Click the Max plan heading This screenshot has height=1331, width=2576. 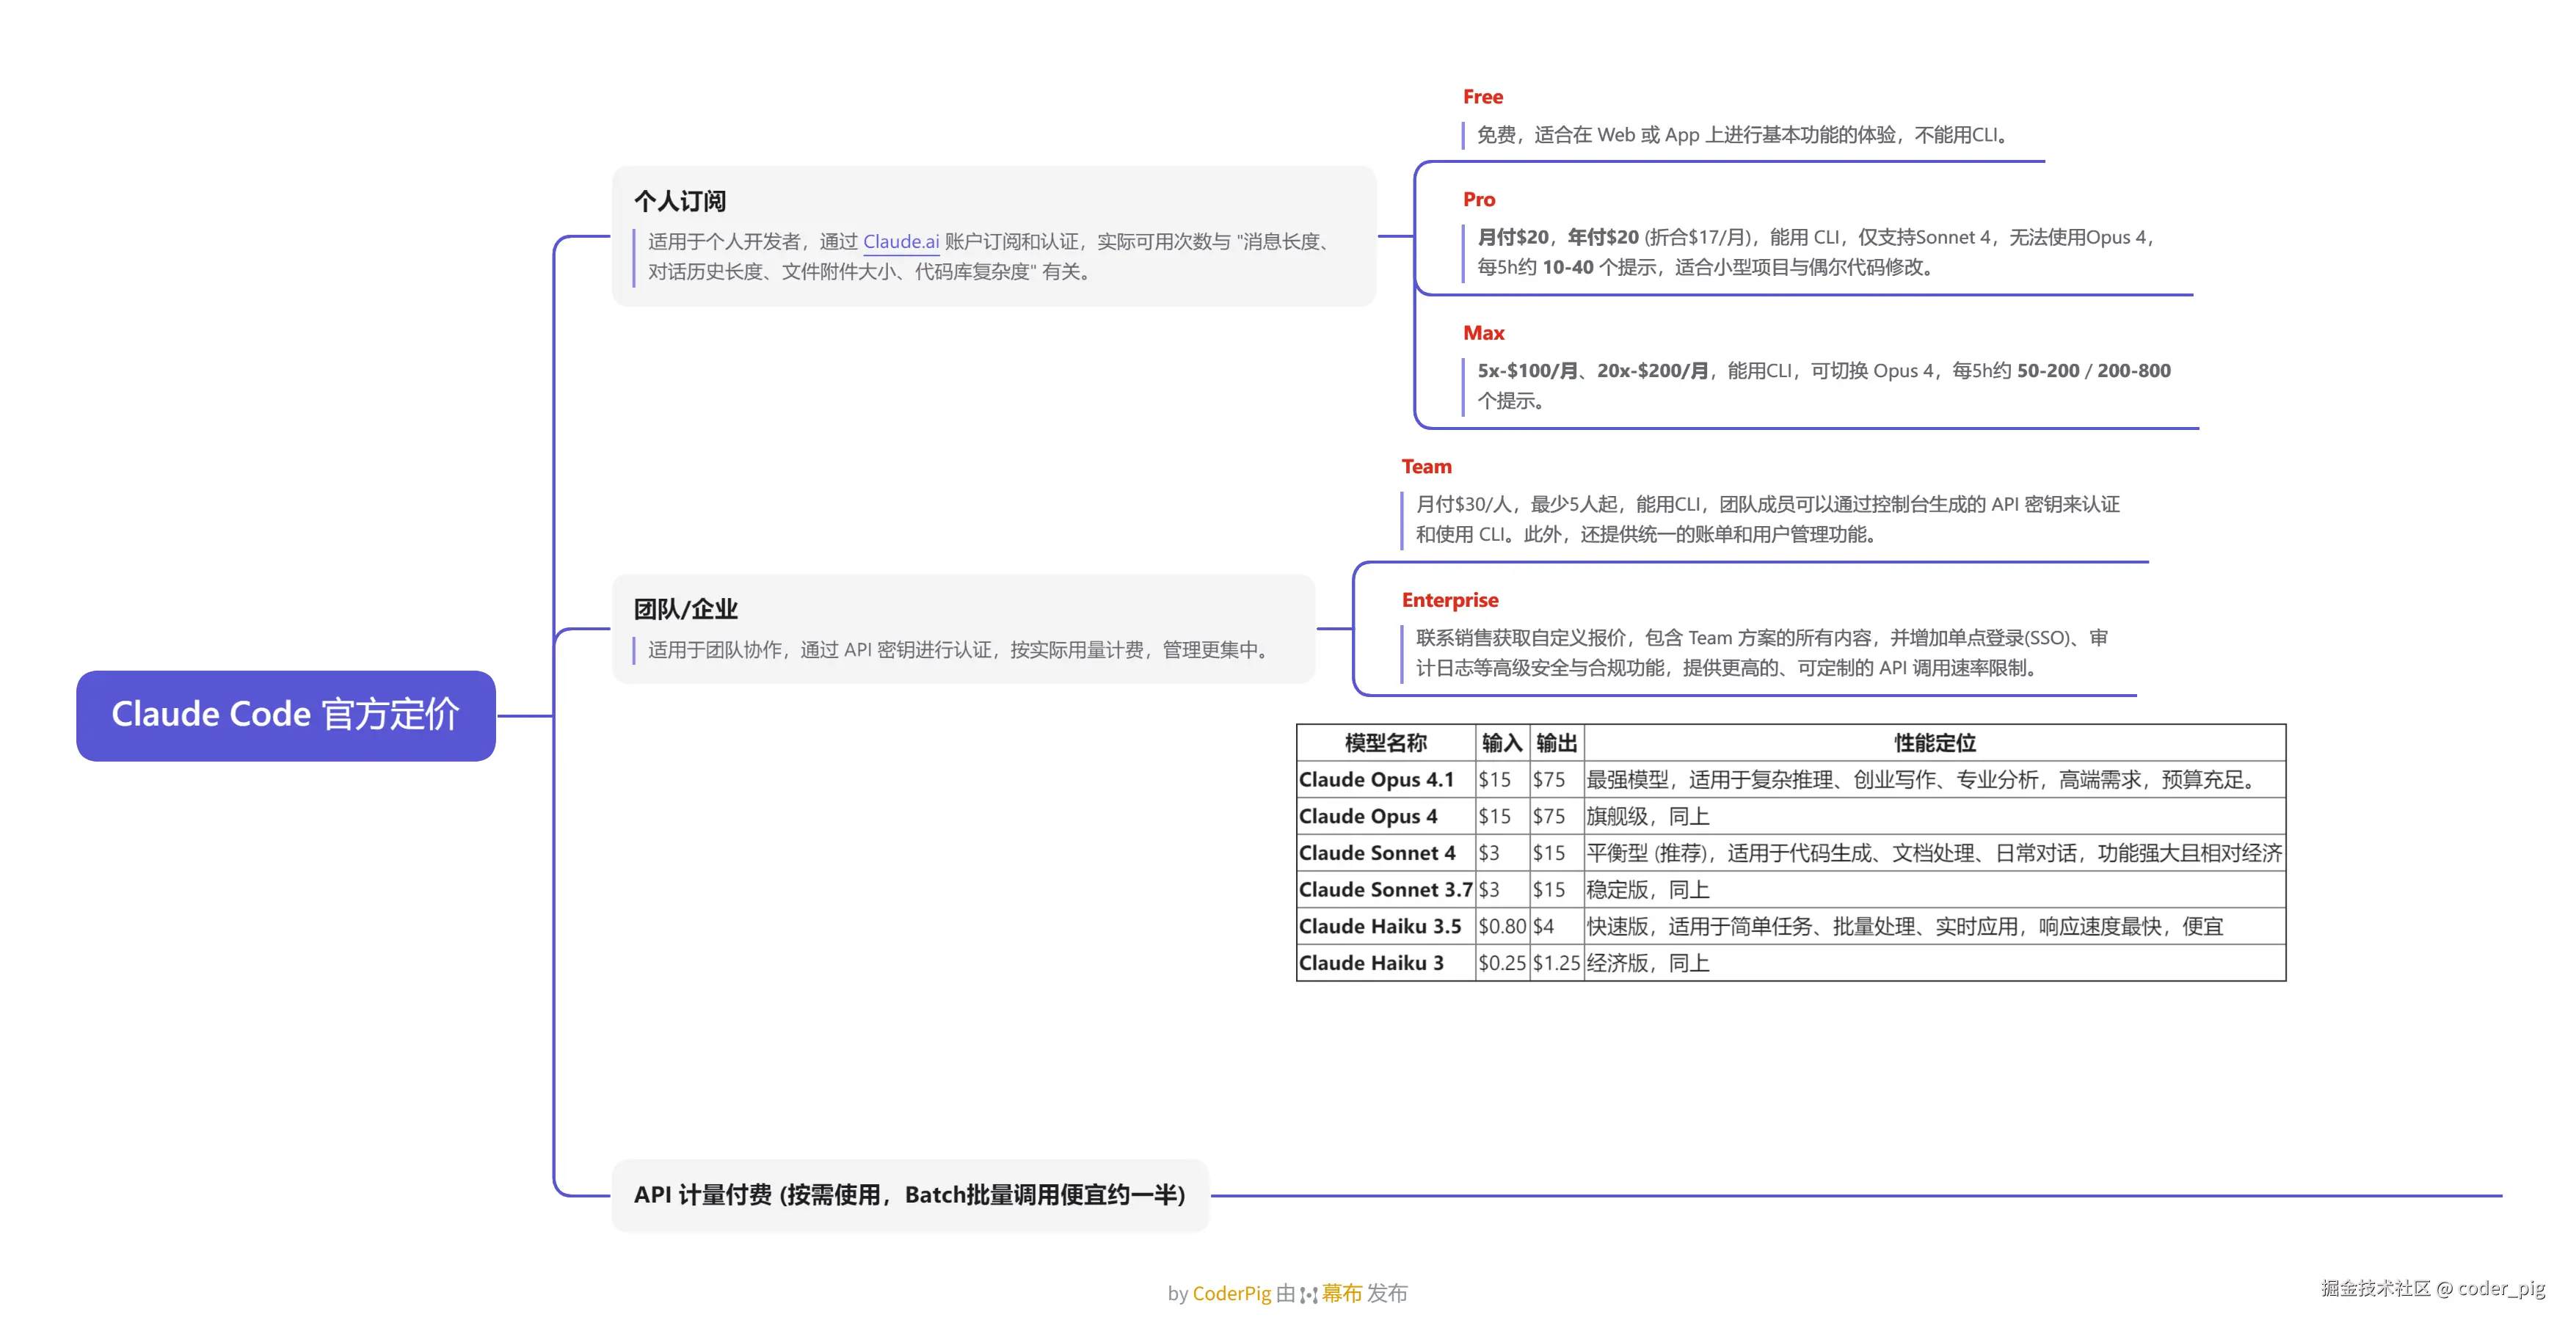[1483, 333]
